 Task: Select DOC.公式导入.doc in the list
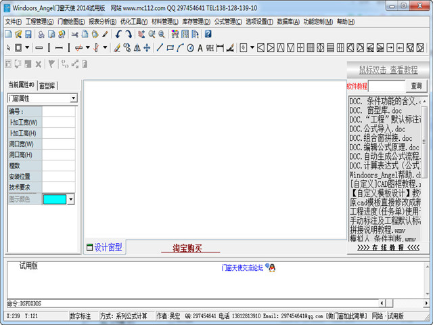[378, 129]
